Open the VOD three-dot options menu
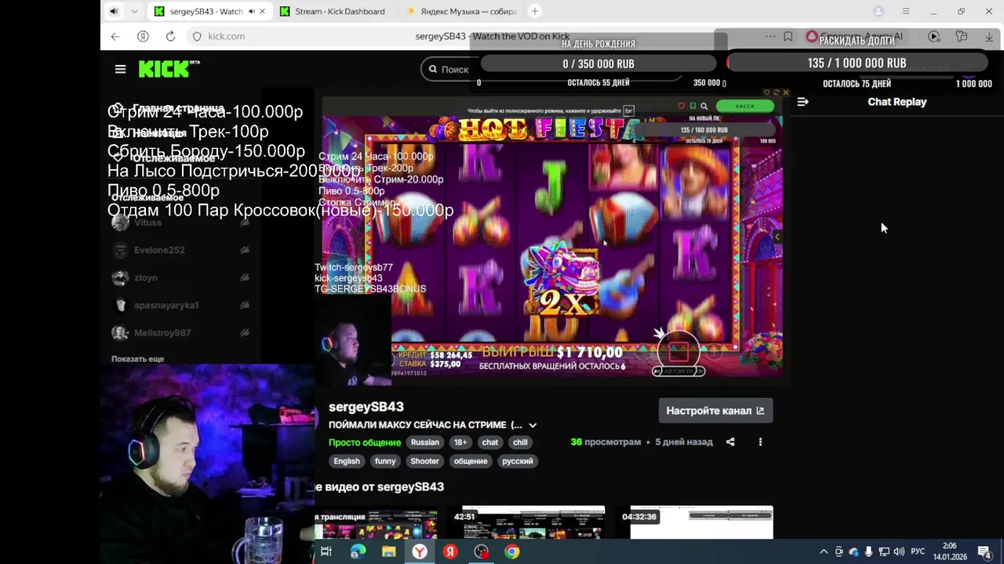 click(x=760, y=442)
